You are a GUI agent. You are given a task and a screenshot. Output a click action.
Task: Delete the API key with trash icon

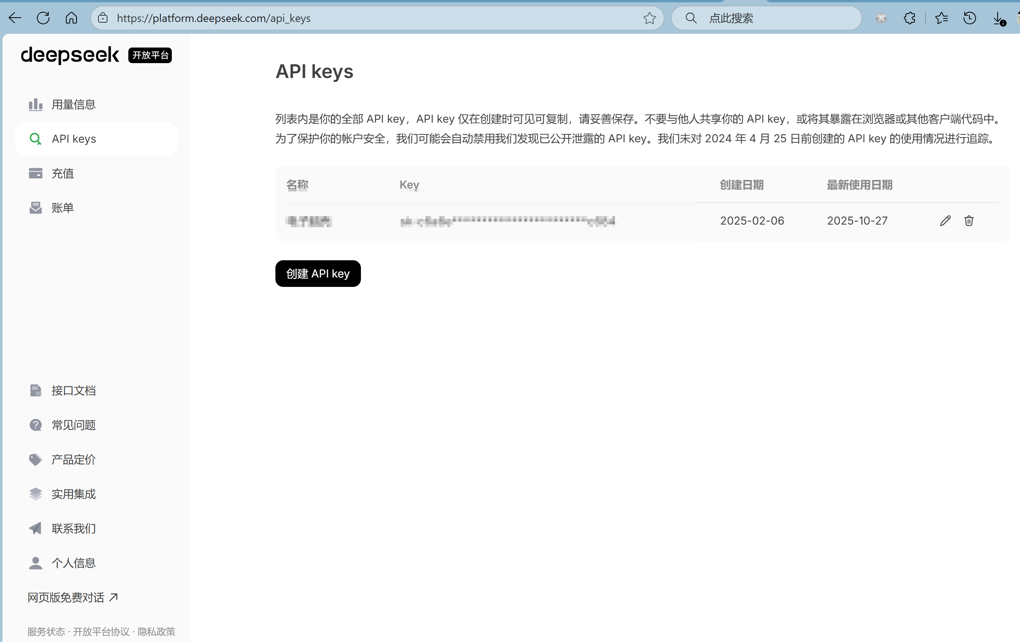tap(969, 221)
